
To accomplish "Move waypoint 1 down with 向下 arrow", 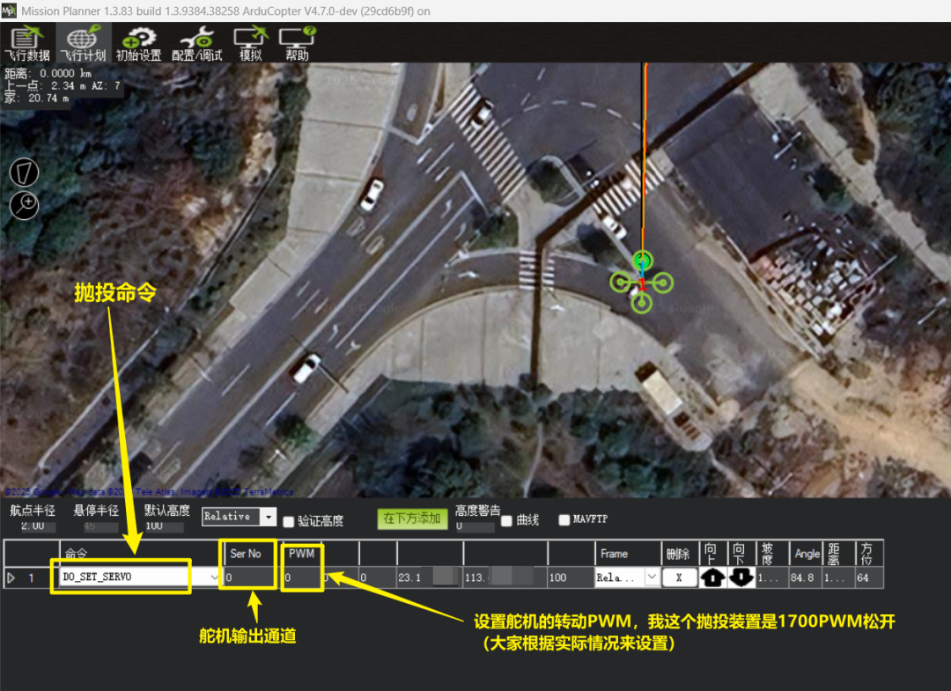I will click(741, 578).
